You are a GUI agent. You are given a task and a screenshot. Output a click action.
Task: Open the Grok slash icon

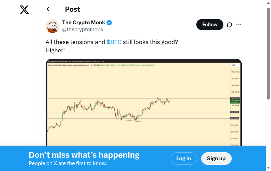point(229,25)
